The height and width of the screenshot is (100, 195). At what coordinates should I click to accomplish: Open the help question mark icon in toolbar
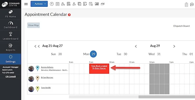tap(52, 4)
